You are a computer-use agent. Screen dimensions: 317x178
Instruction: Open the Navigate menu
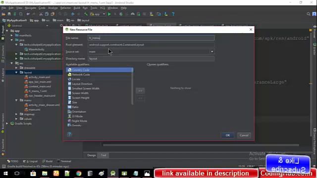pyautogui.click(x=30, y=8)
